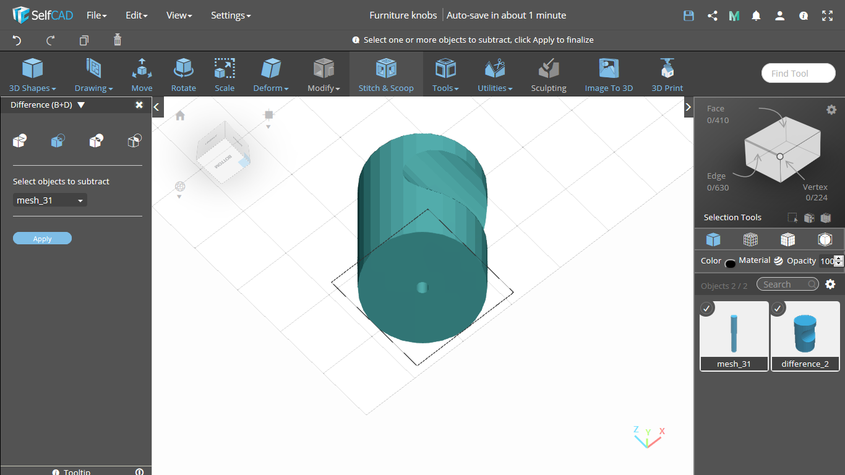Select the first boolean operation icon
The width and height of the screenshot is (845, 475).
19,141
